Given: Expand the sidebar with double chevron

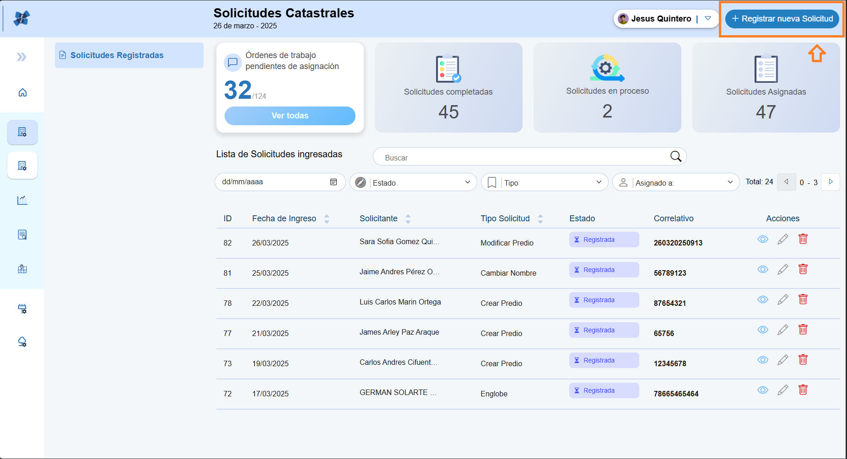Looking at the screenshot, I should coord(22,57).
